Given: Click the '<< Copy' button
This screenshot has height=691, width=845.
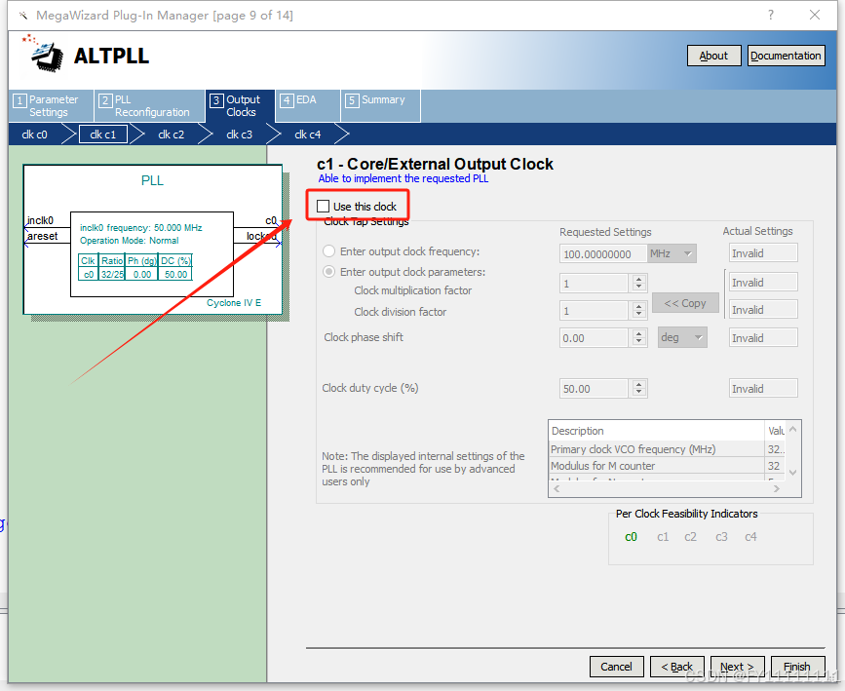Looking at the screenshot, I should (685, 303).
